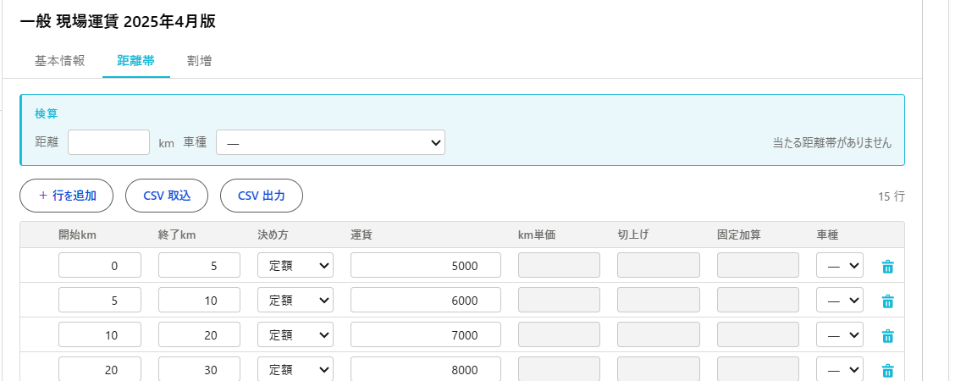Click the 終了km field of the fare 6000 row

199,300
